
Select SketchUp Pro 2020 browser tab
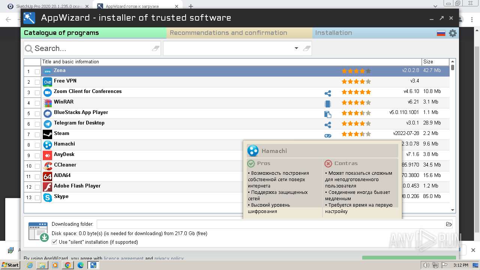point(48,6)
